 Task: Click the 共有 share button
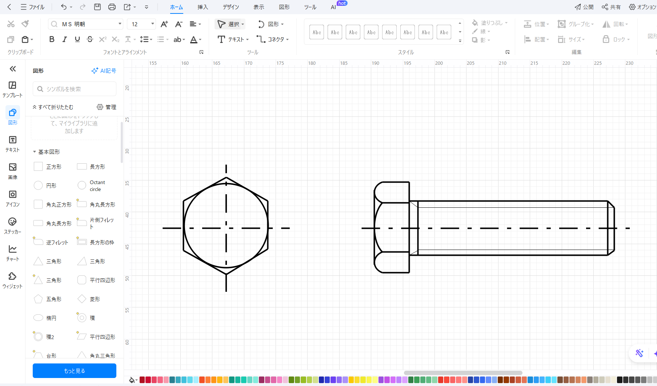click(x=611, y=7)
